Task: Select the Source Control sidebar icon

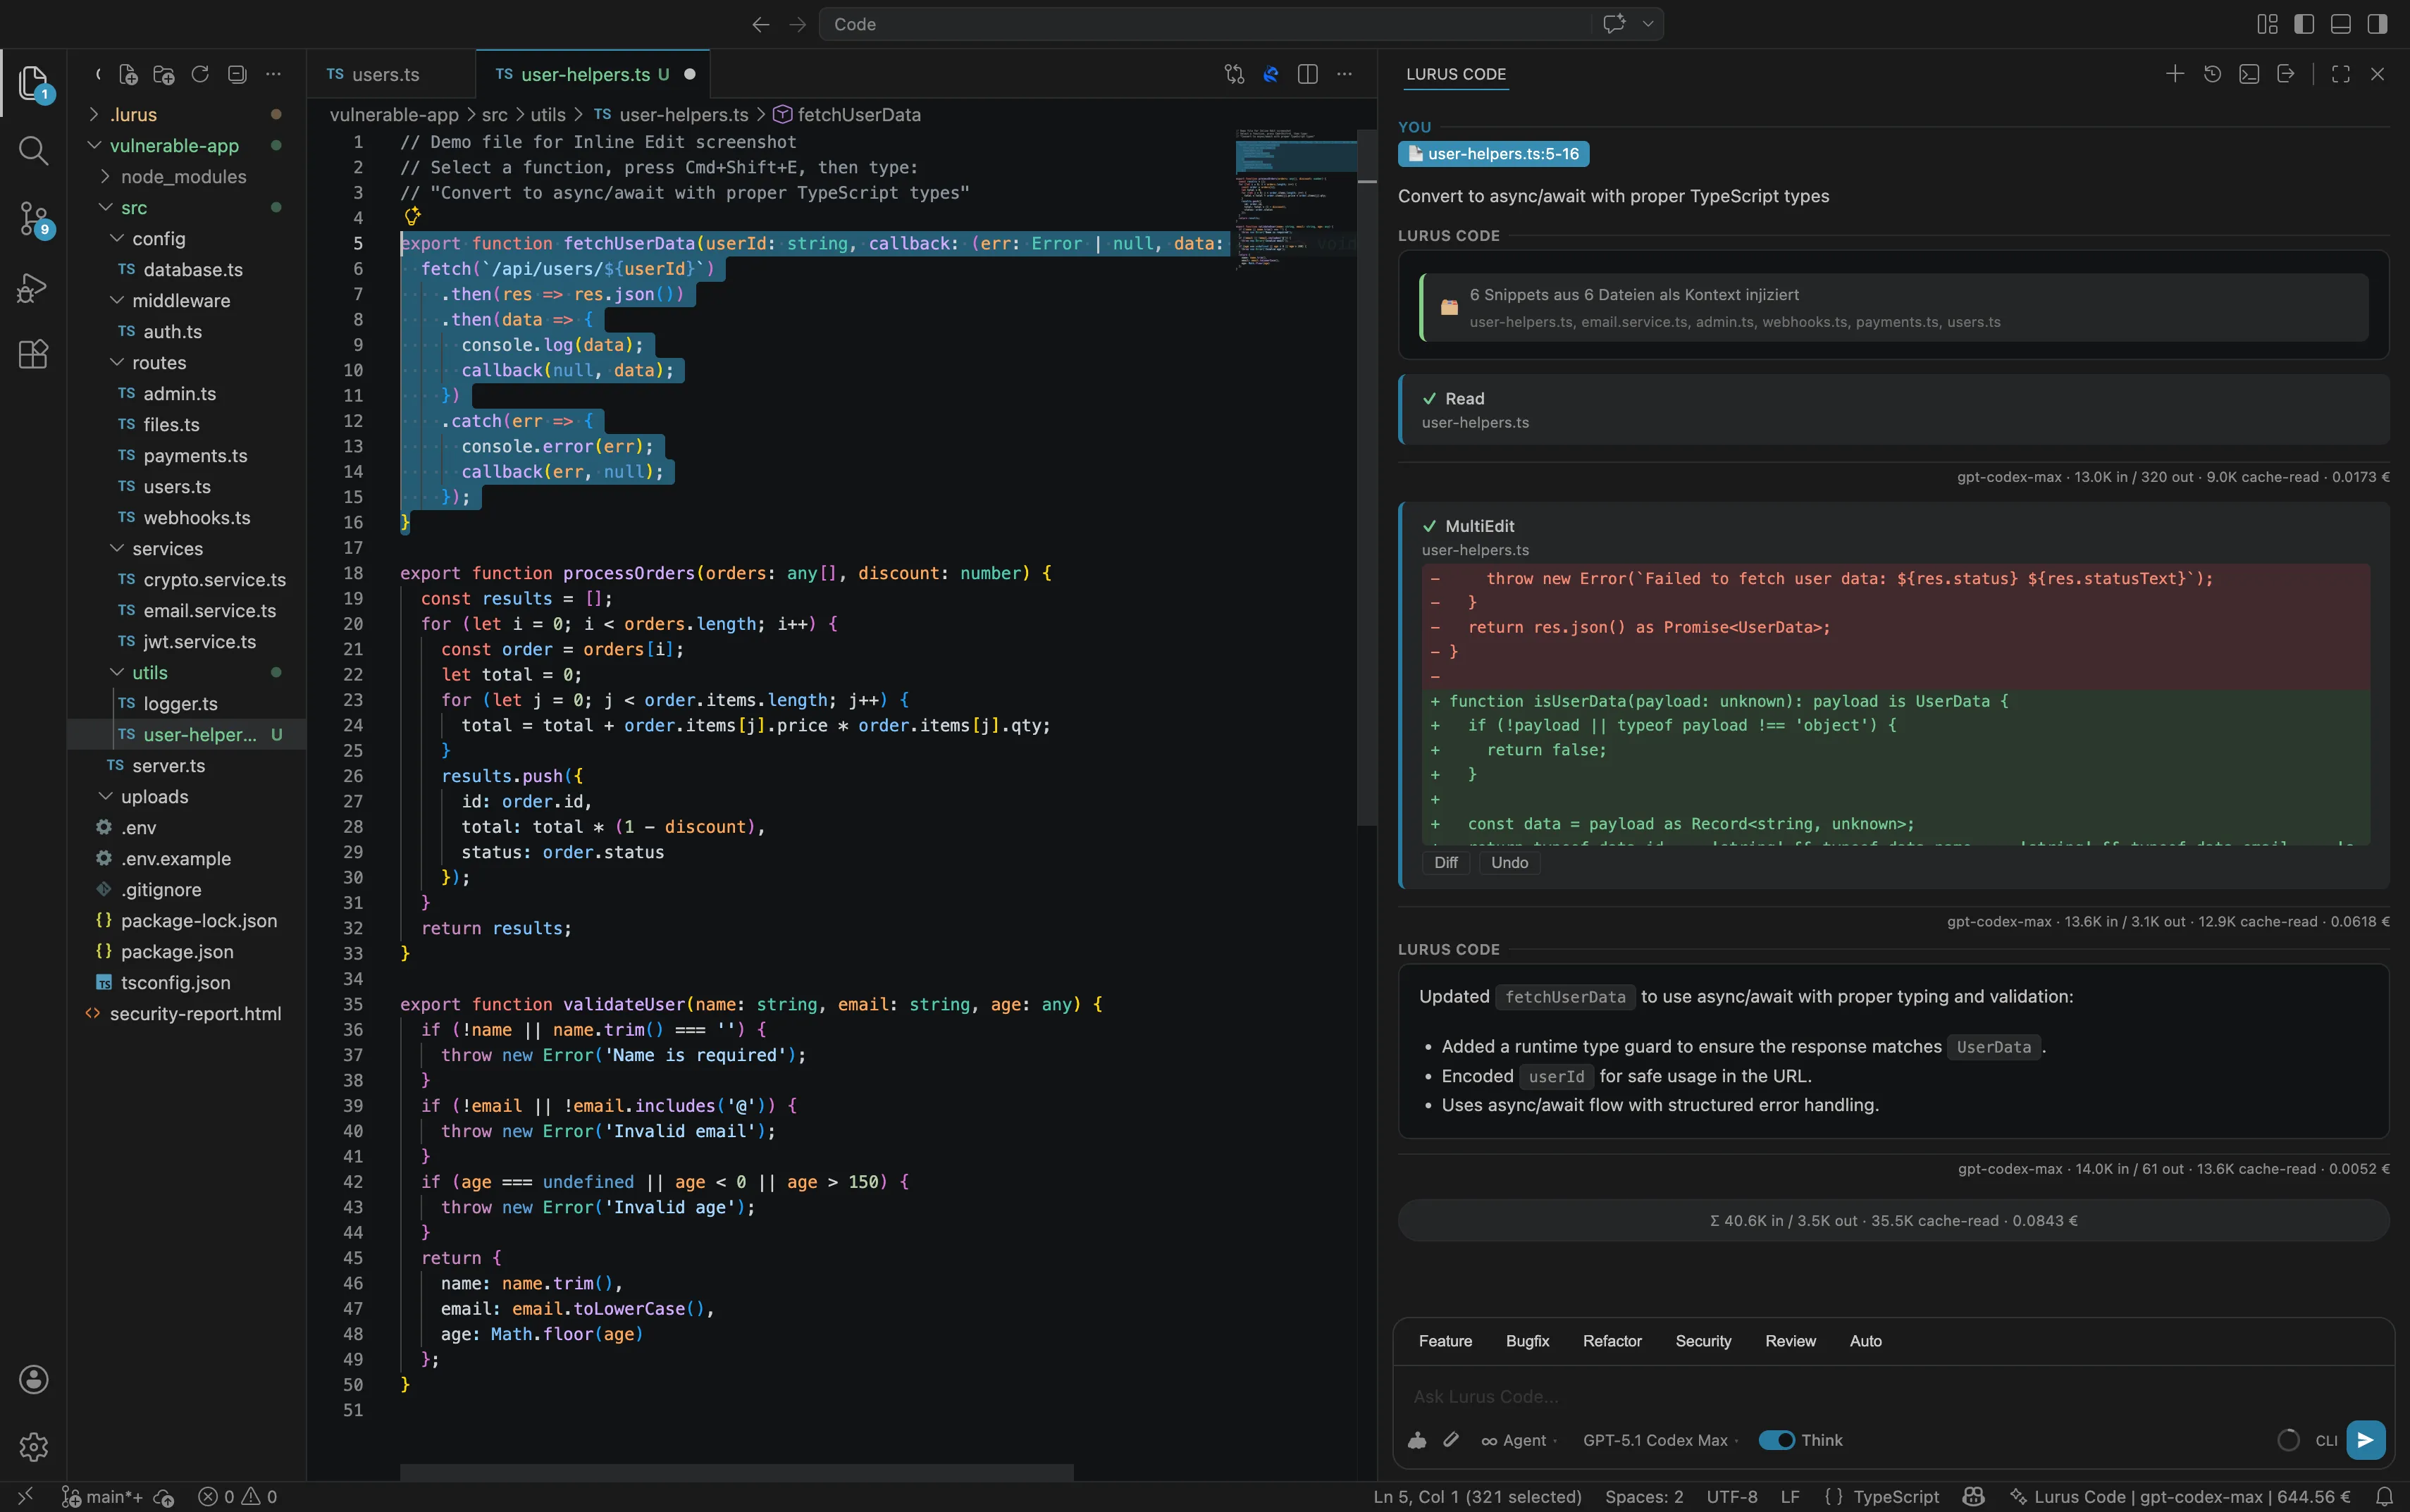Action: (x=33, y=219)
